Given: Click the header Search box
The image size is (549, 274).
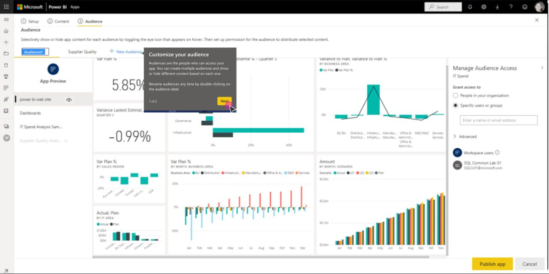Looking at the screenshot, I should (x=443, y=7).
